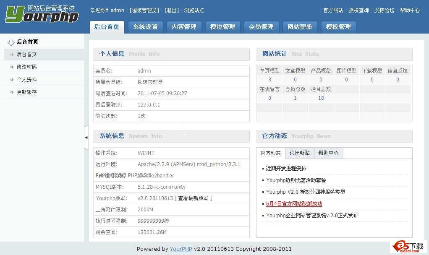
Task: Switch to 论坛新贴 tab in news panel
Action: click(299, 153)
